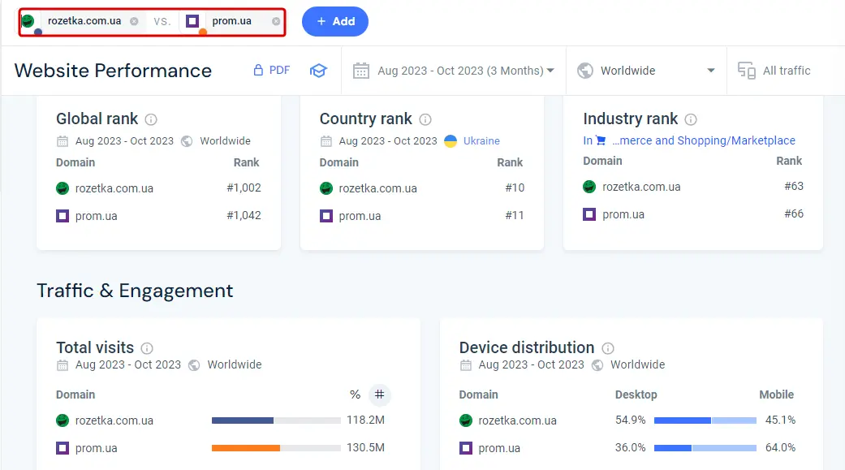Screen dimensions: 845x470
Task: Click prom.ua in Country rank card
Action: click(x=360, y=216)
